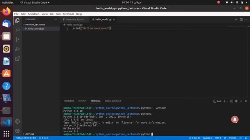Run Python file with the play icon
250x140 pixels.
(x=236, y=19)
